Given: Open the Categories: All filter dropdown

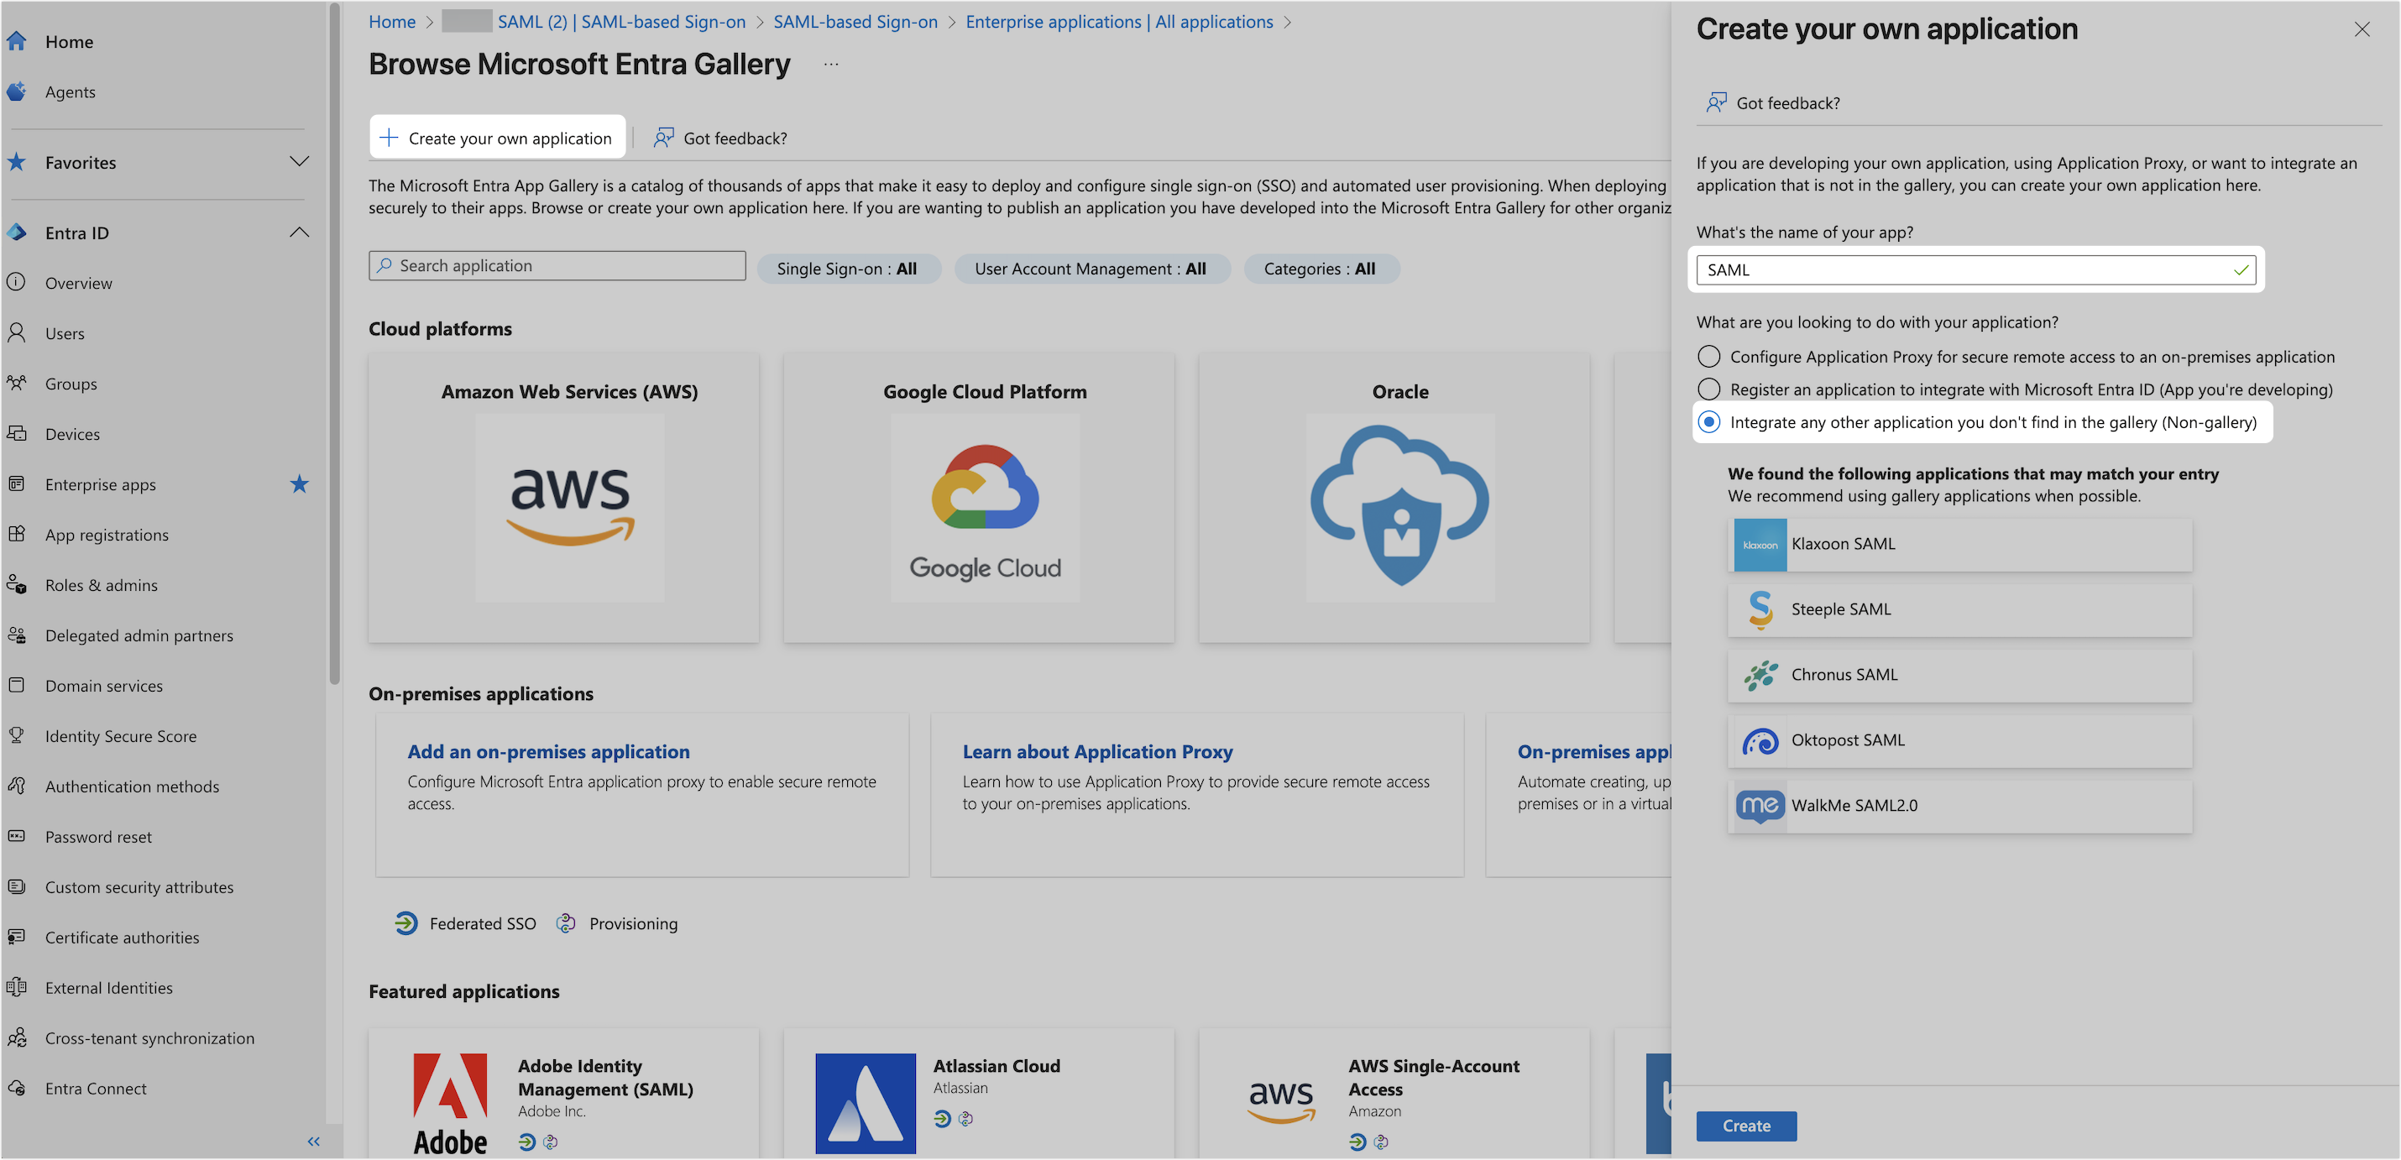Looking at the screenshot, I should (x=1321, y=269).
